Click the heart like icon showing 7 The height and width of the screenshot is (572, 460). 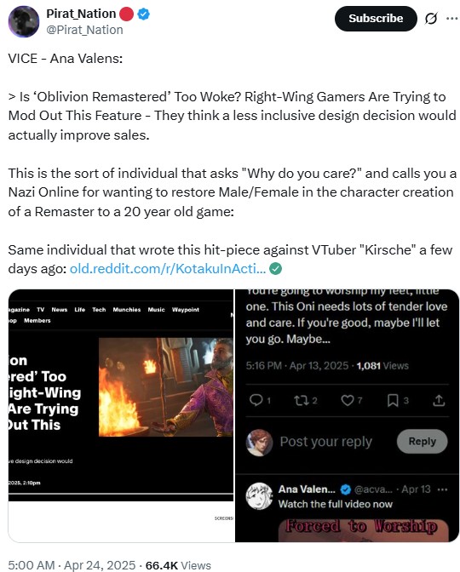348,401
